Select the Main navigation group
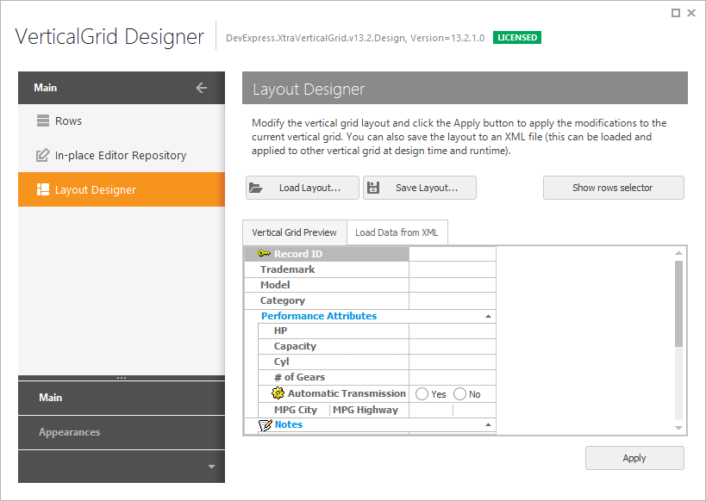Image resolution: width=706 pixels, height=501 pixels. pos(122,398)
